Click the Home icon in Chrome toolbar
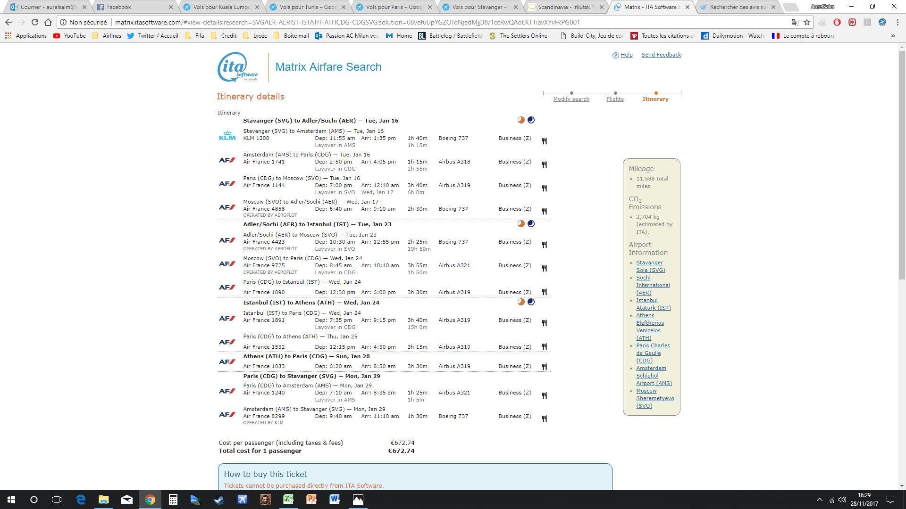Image resolution: width=906 pixels, height=509 pixels. (48, 22)
